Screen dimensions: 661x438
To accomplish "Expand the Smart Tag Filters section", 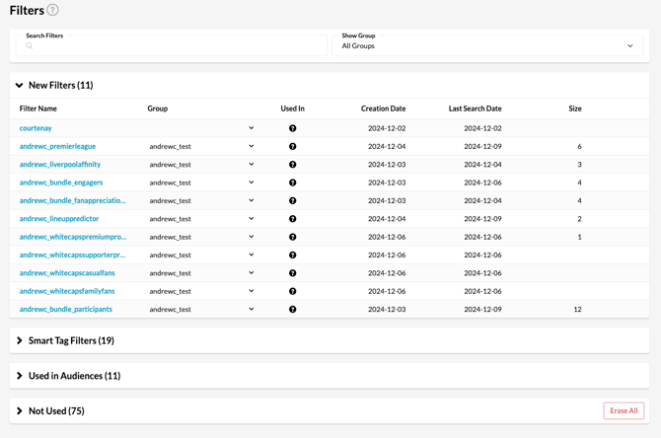I will (x=20, y=340).
